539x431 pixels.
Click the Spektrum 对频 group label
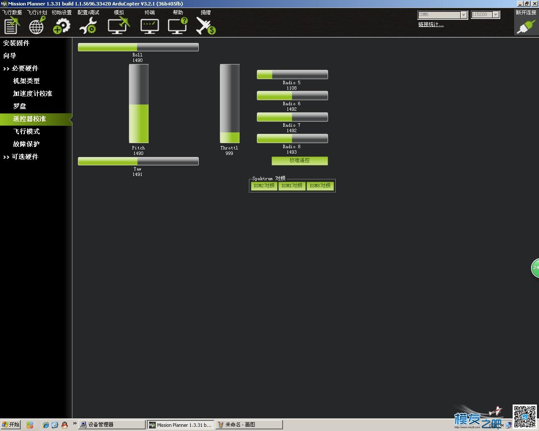point(269,178)
